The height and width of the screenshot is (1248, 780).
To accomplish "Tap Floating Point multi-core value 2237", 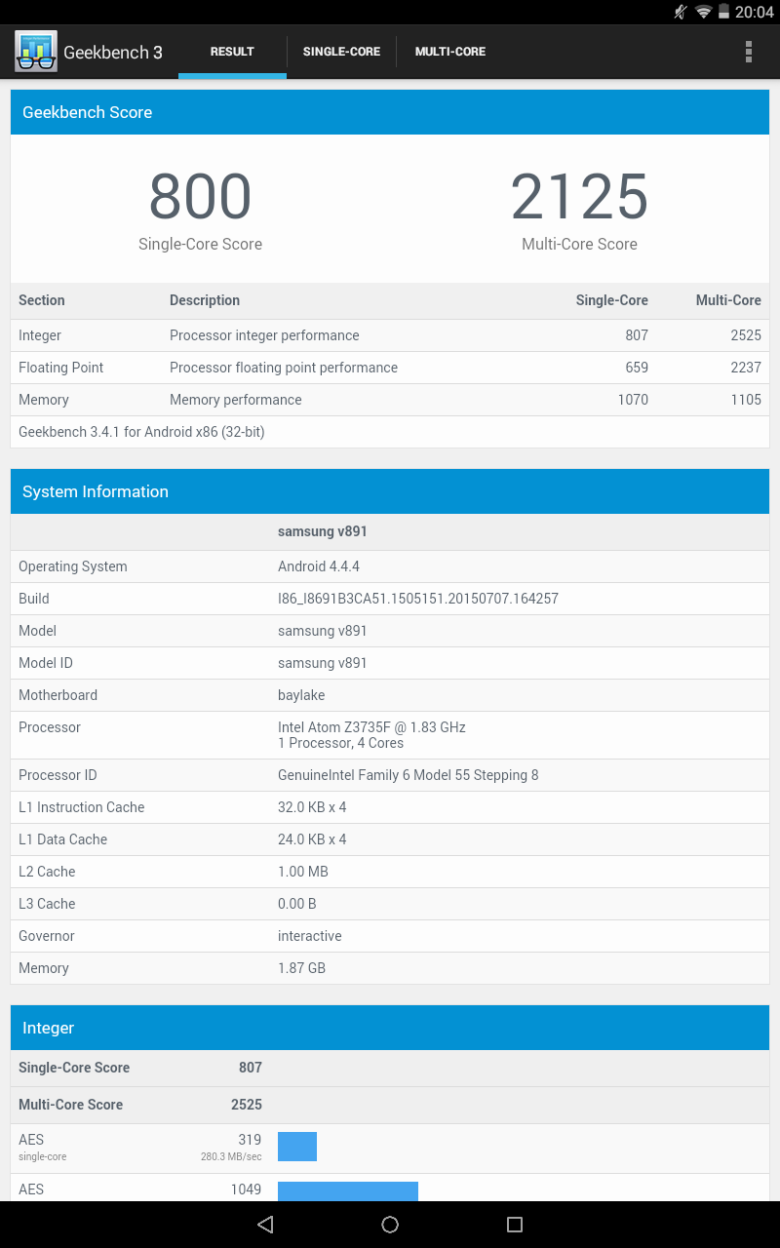I will pos(746,368).
